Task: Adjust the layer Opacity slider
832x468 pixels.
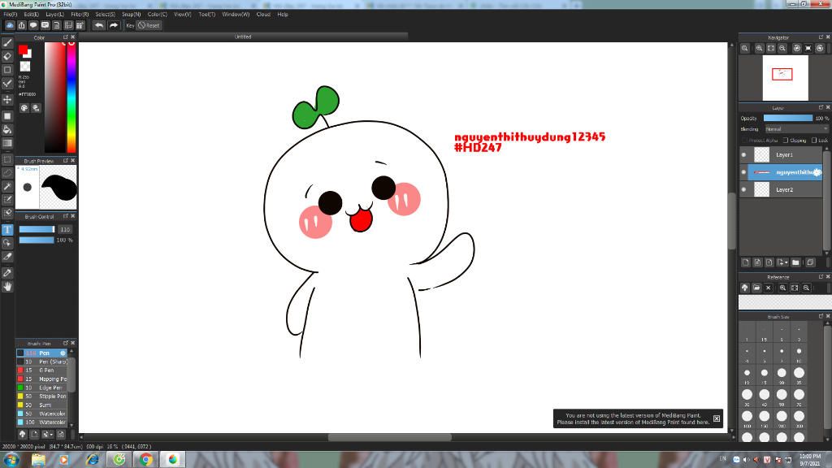Action: (788, 119)
